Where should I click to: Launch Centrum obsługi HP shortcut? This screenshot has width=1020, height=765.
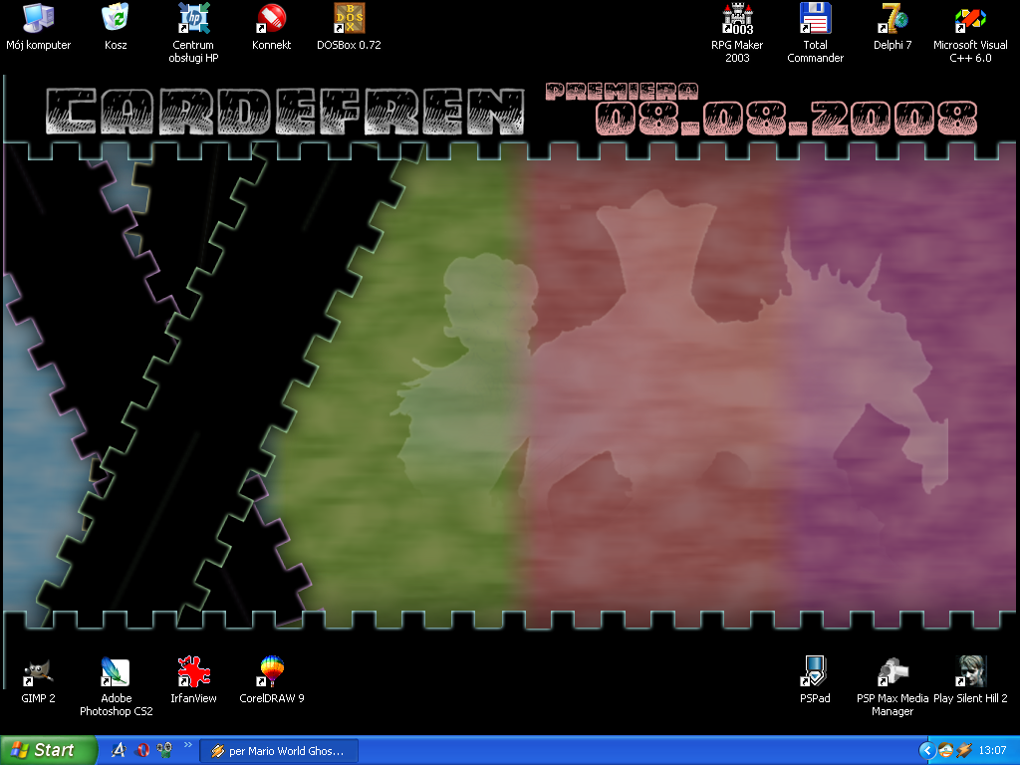[194, 18]
